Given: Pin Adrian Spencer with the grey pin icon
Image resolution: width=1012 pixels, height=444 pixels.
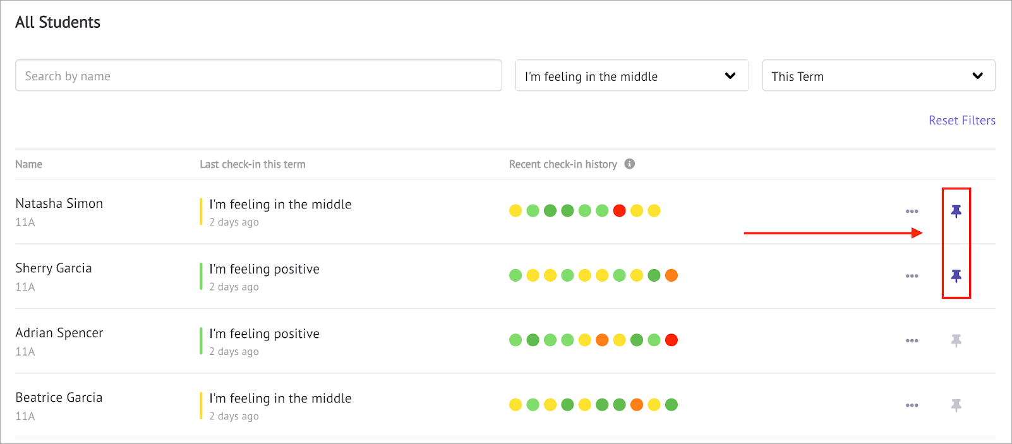Looking at the screenshot, I should coord(956,341).
